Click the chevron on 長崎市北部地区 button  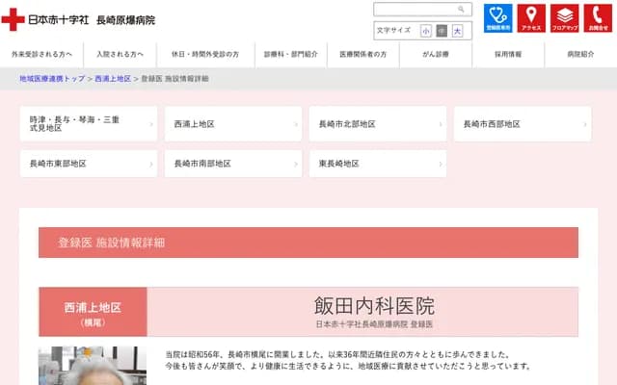(441, 124)
